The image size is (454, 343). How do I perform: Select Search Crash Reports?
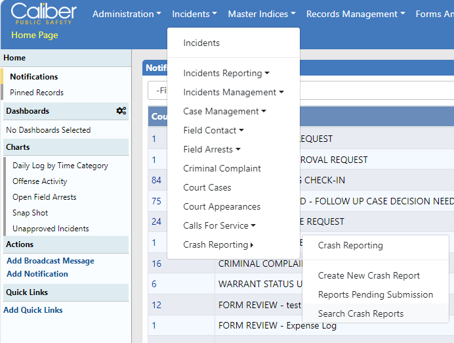(x=361, y=313)
